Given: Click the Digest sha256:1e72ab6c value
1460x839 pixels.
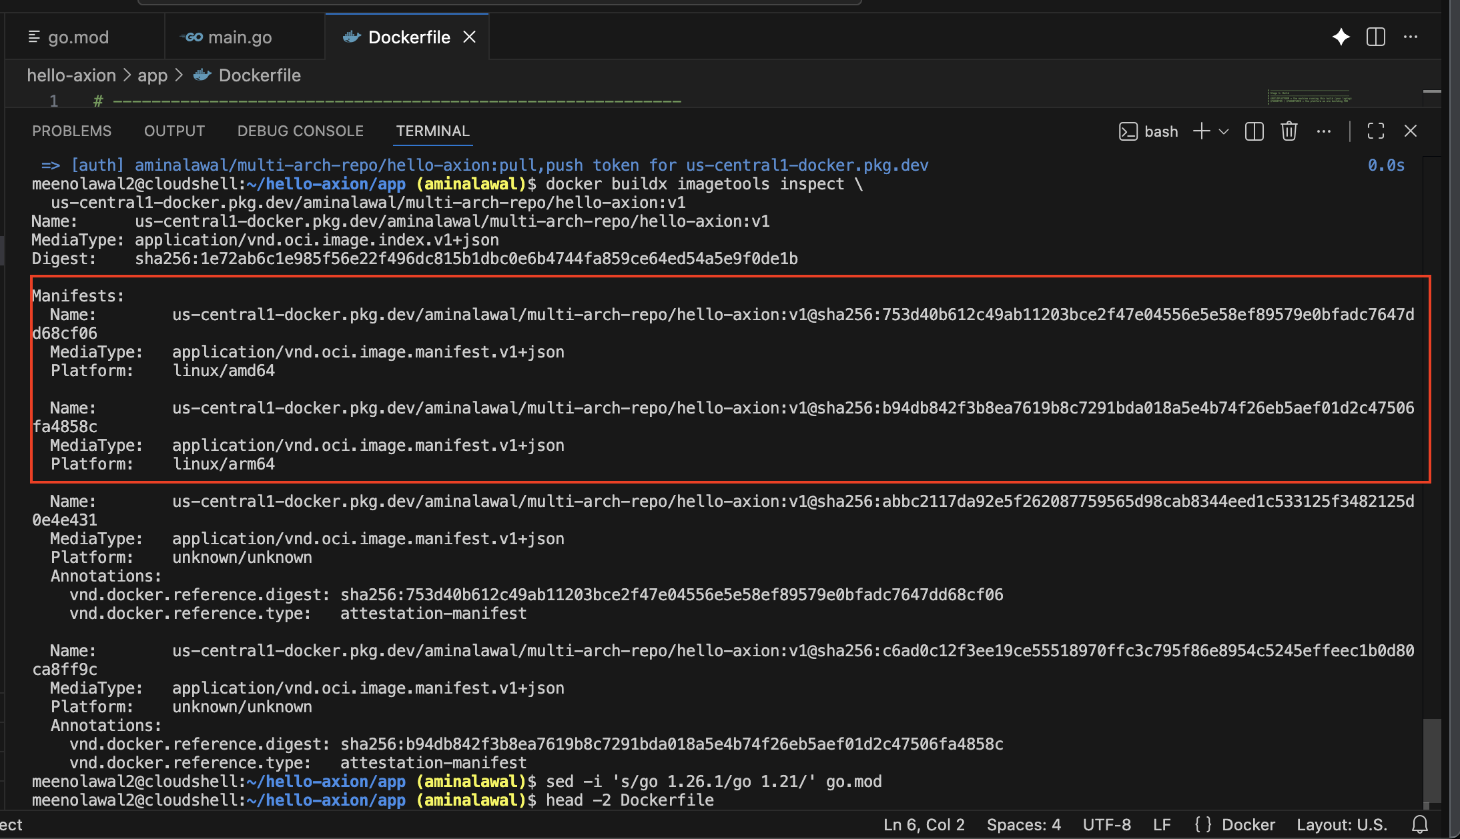Looking at the screenshot, I should click(x=466, y=259).
